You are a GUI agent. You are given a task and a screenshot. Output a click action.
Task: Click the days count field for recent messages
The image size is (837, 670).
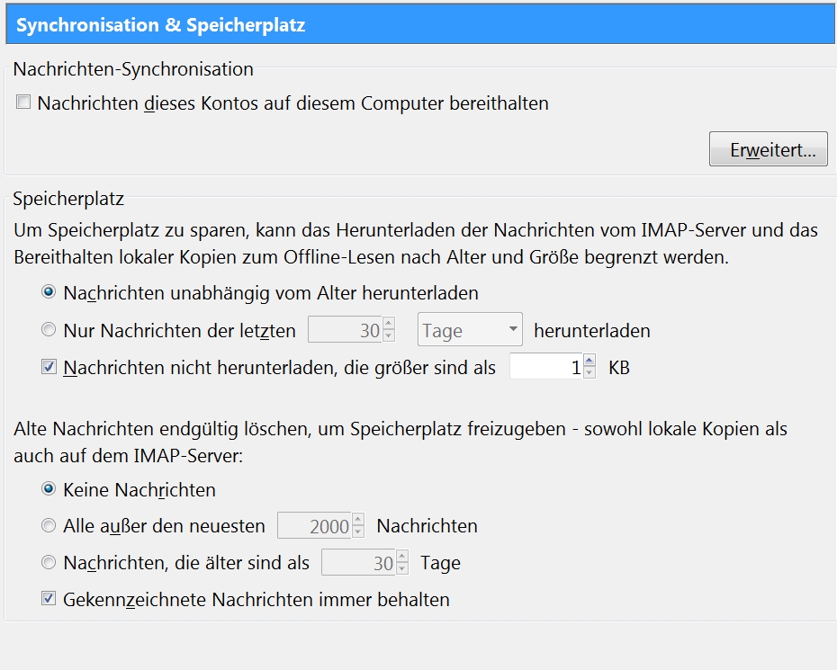pos(344,331)
